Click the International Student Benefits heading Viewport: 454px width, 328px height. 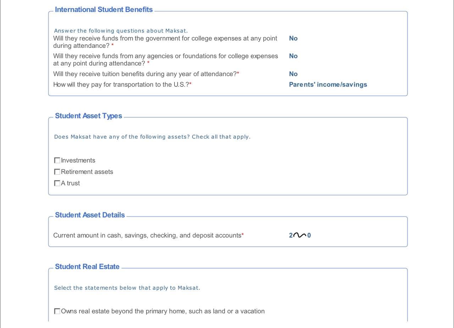click(104, 10)
